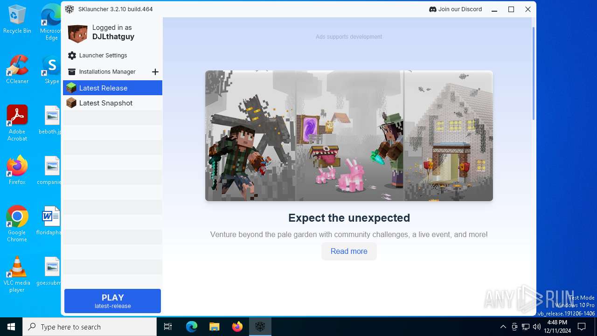Click Join our Discord link
The height and width of the screenshot is (336, 597).
[455, 9]
